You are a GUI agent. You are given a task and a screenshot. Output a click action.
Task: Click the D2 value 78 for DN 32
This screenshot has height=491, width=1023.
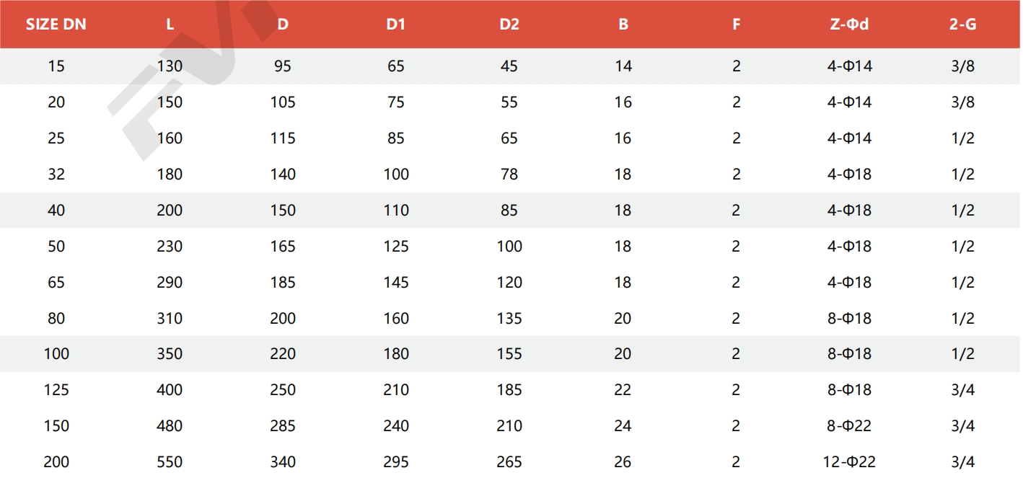(x=509, y=174)
